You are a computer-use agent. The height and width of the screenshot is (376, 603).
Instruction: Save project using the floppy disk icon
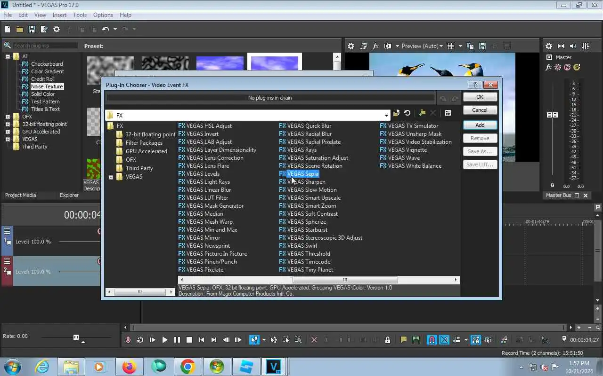pyautogui.click(x=32, y=29)
